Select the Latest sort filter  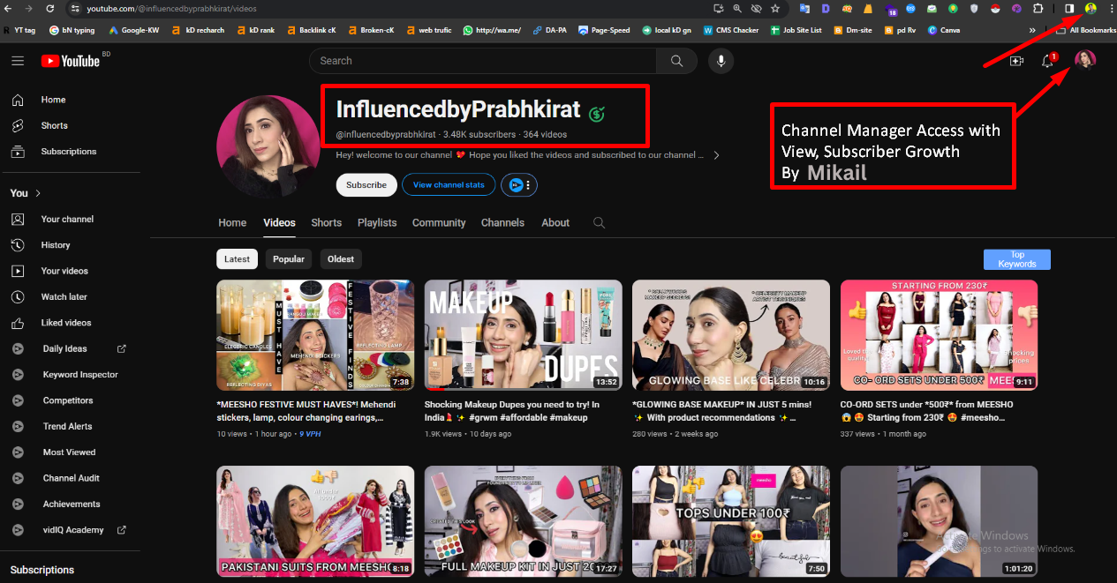point(237,259)
